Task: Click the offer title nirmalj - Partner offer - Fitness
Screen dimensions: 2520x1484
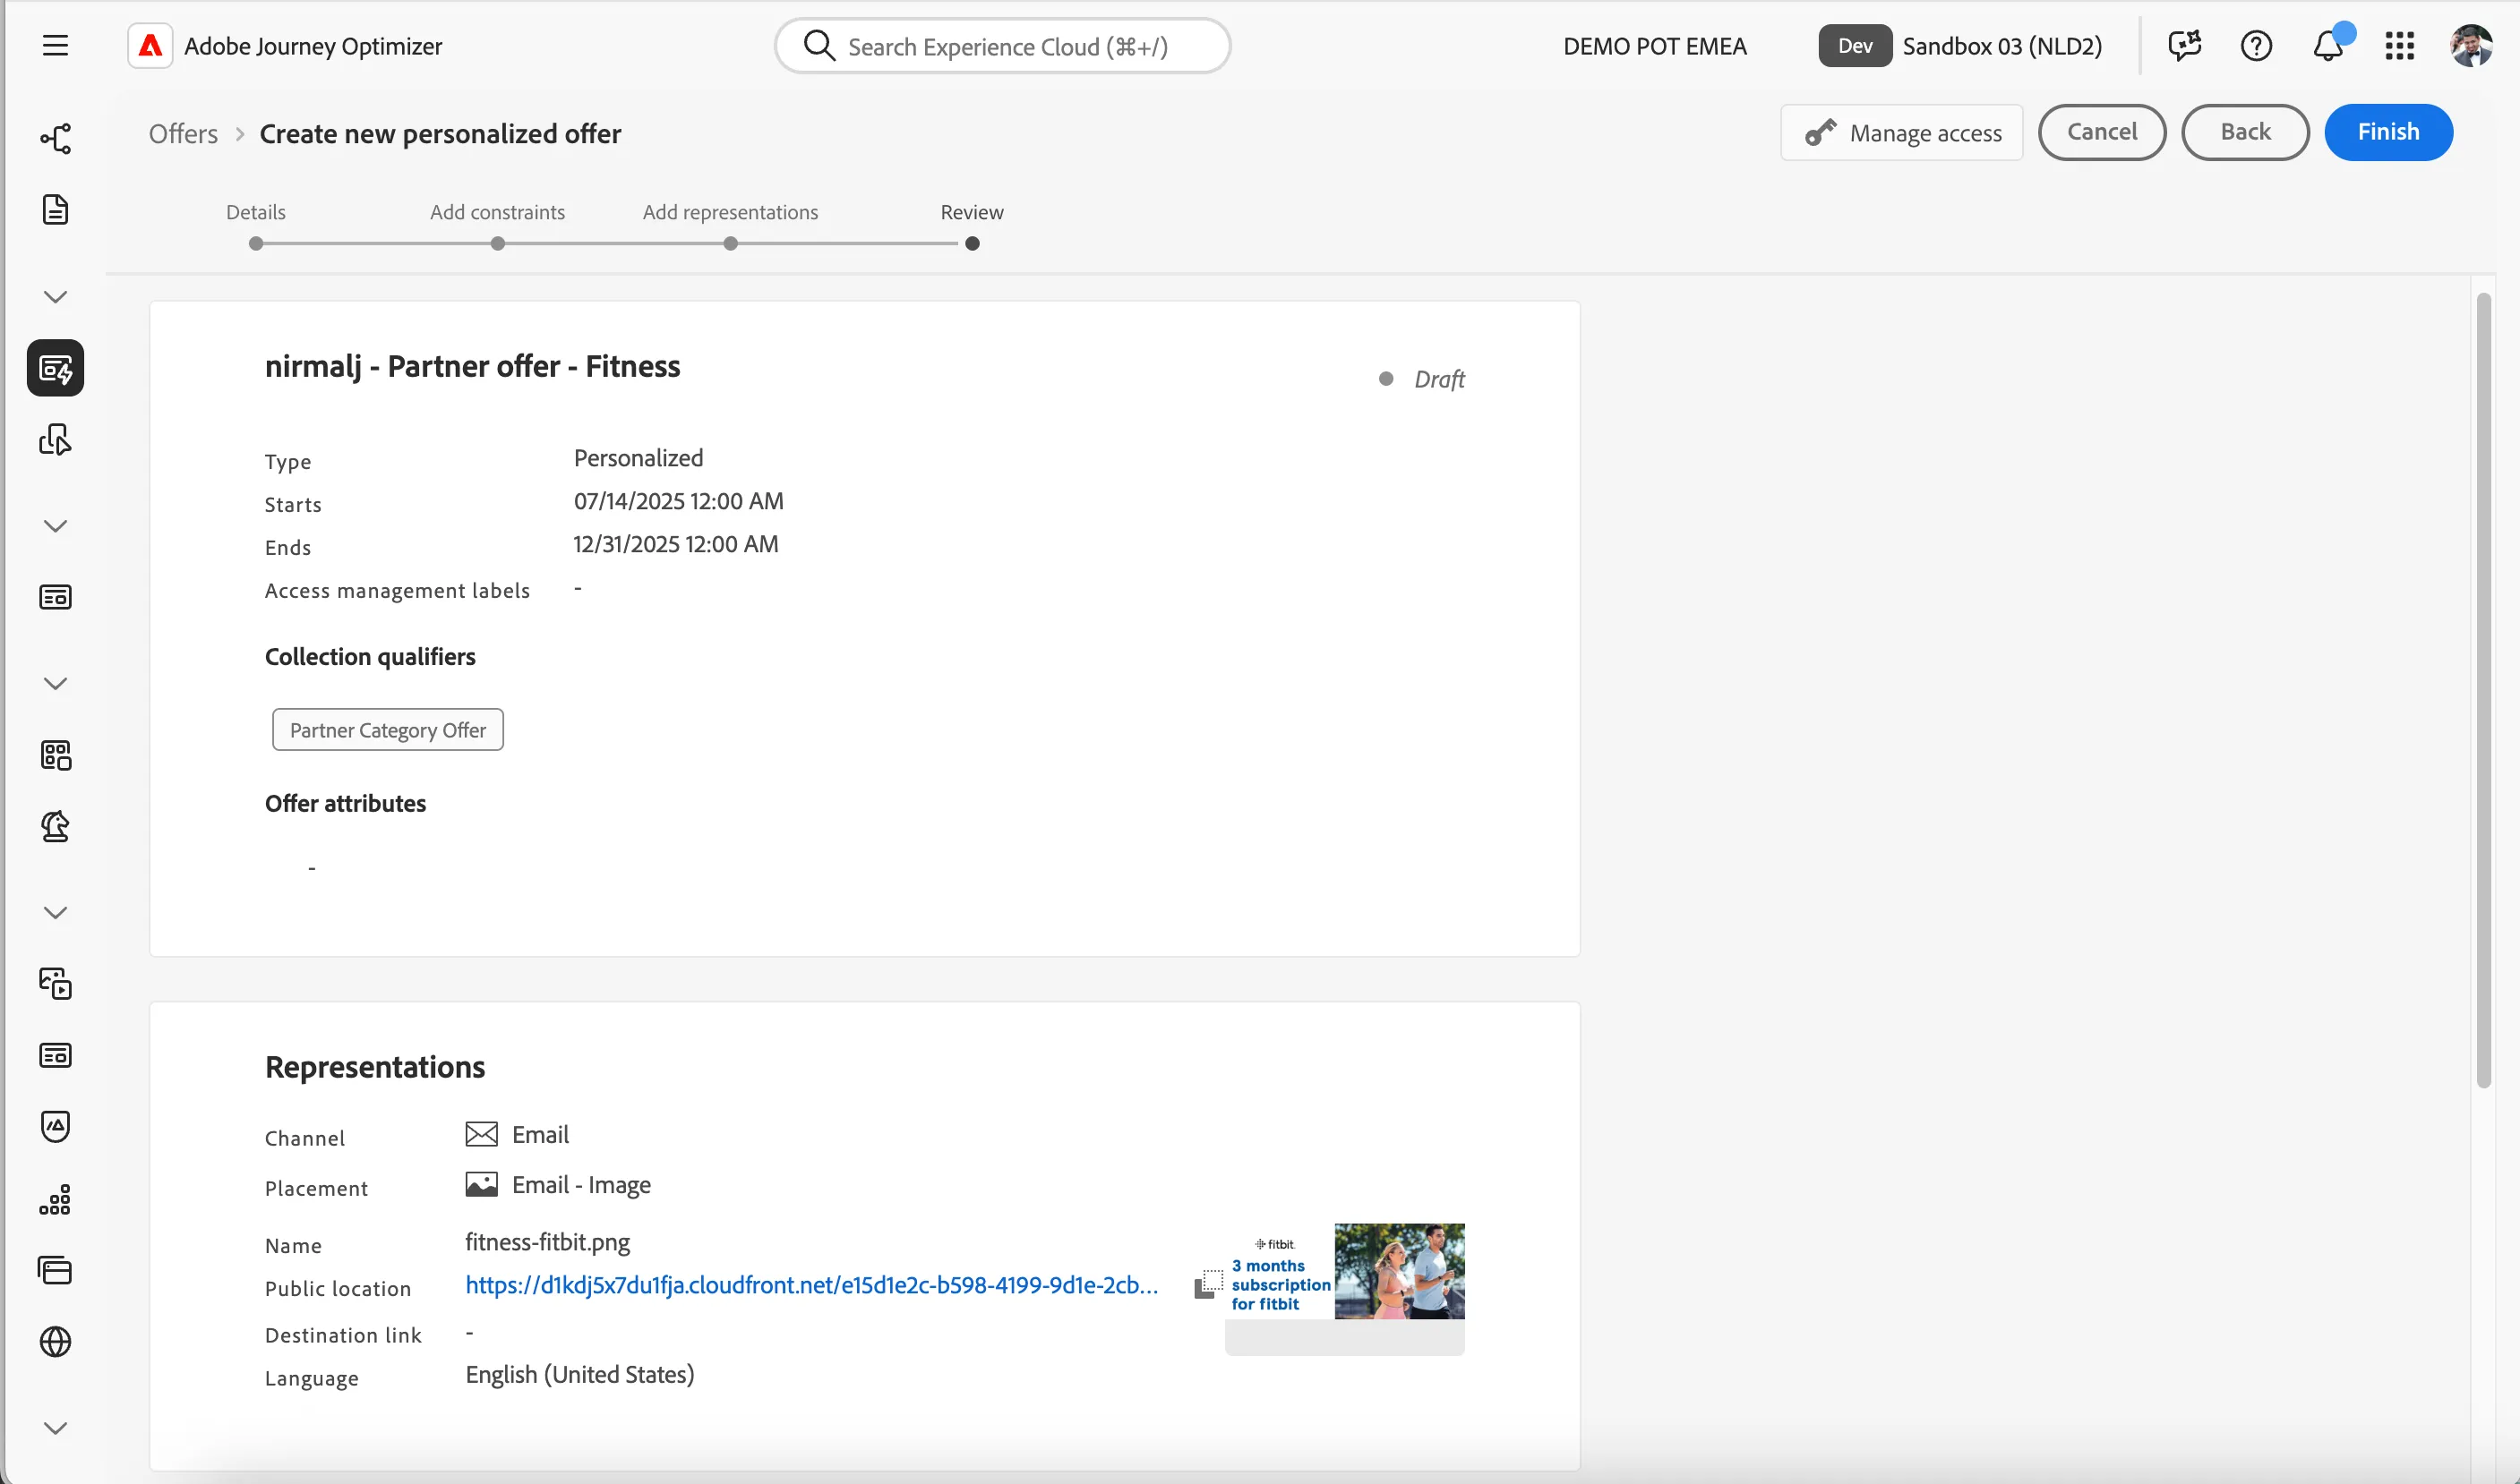Action: [472, 366]
